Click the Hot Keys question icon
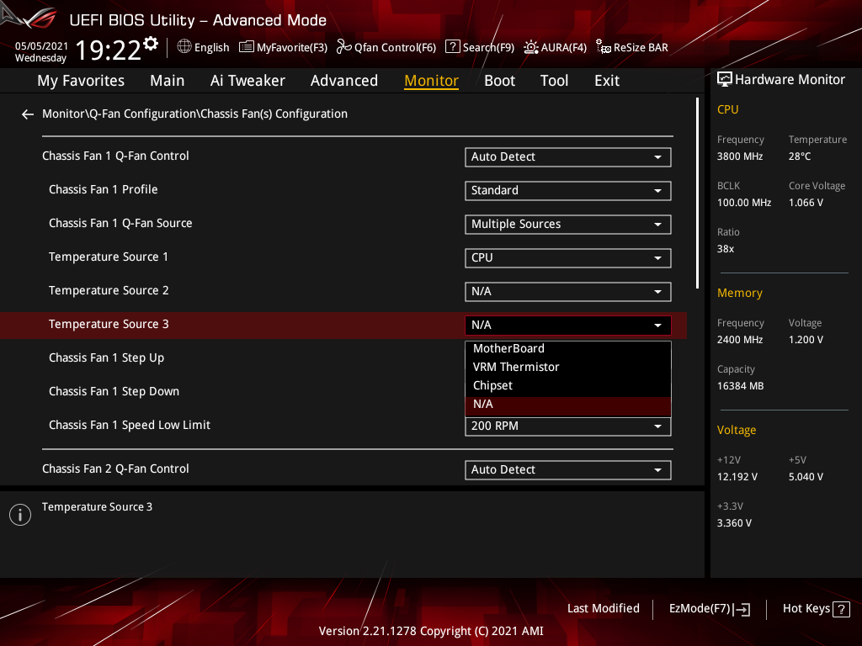The image size is (862, 646). point(841,609)
